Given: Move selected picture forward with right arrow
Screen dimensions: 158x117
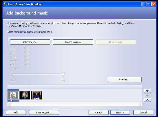Looking at the screenshot, I should tap(148, 91).
